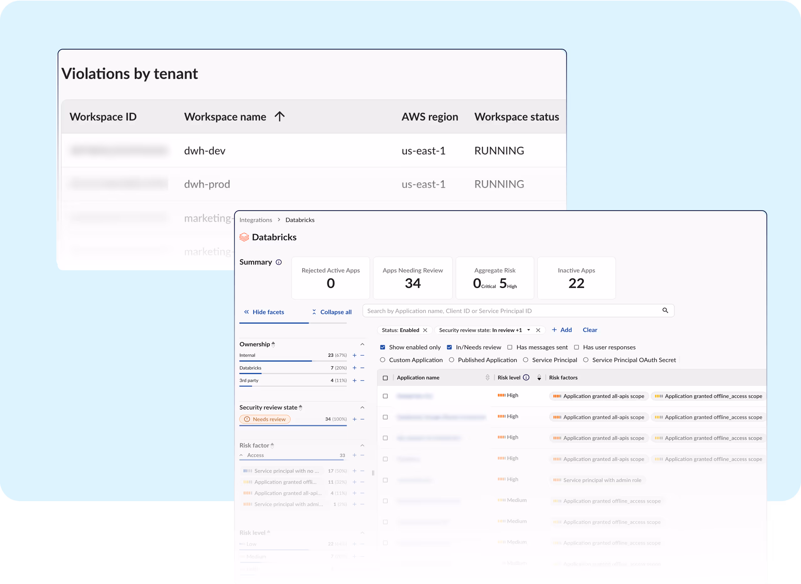Include Internal ownership with plus icon

click(355, 355)
